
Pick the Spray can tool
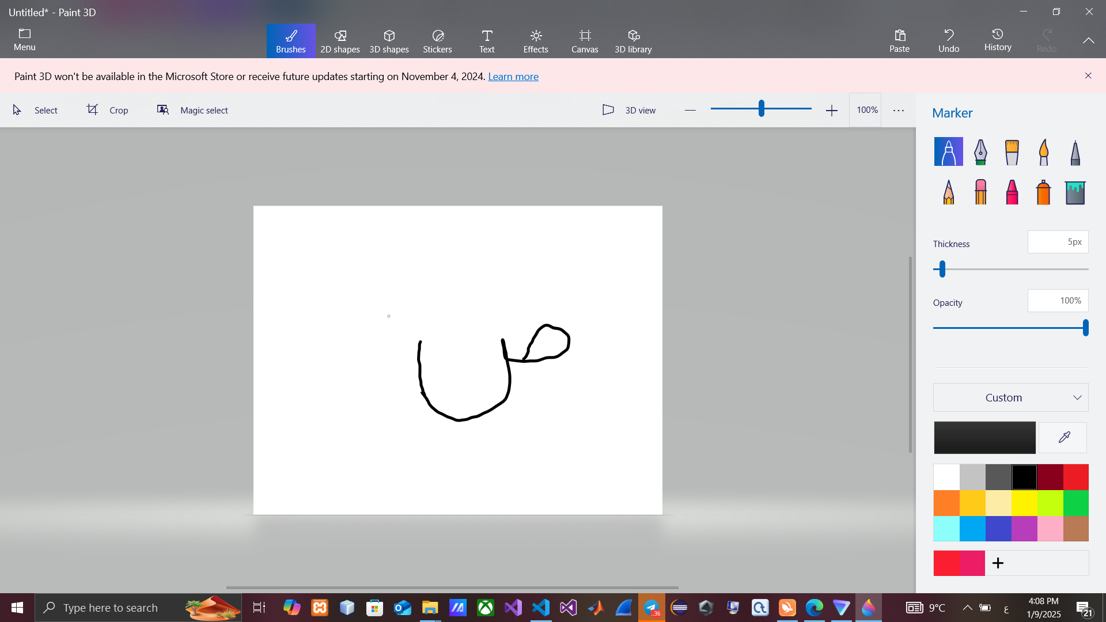(1043, 192)
